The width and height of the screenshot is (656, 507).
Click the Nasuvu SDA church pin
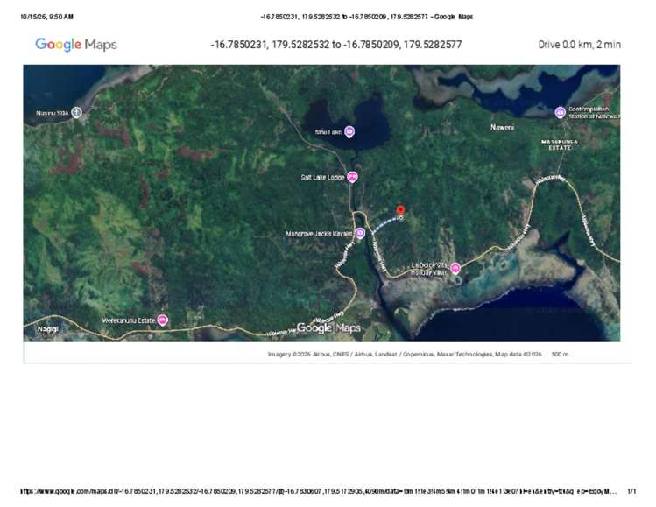(76, 113)
